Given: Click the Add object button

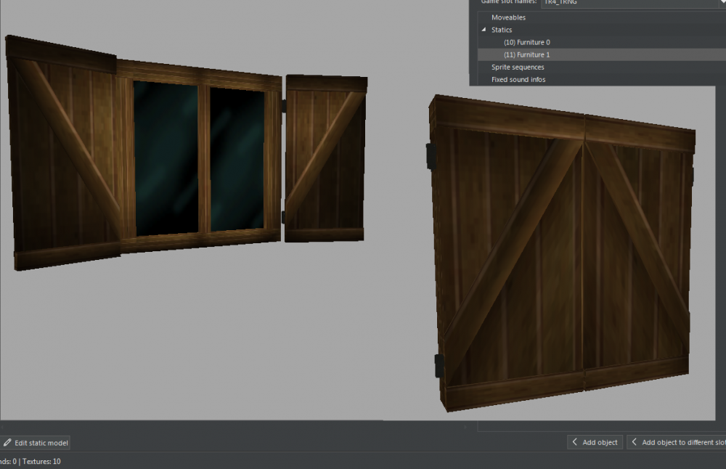Looking at the screenshot, I should click(x=595, y=442).
